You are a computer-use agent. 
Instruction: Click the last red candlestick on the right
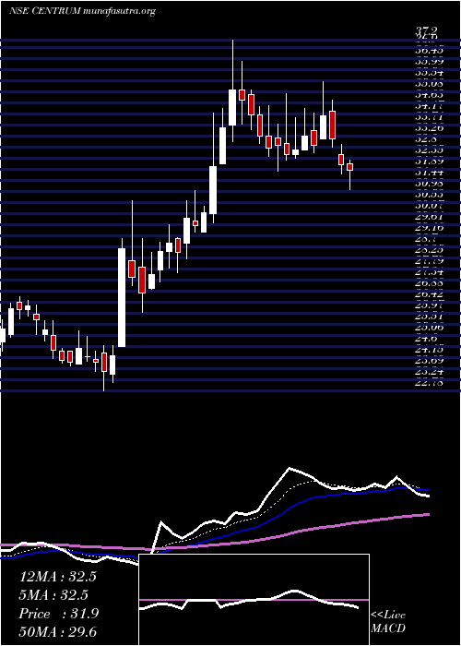tap(350, 167)
